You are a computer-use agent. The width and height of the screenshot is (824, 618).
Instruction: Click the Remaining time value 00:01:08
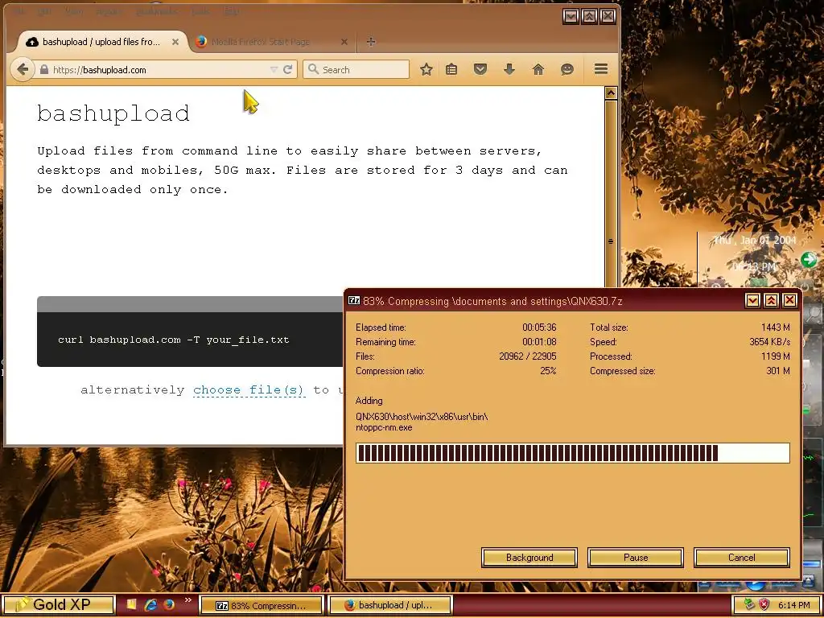539,341
